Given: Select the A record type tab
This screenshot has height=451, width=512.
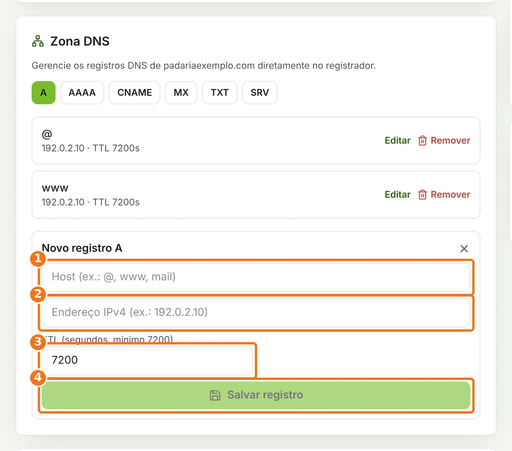Looking at the screenshot, I should [44, 93].
